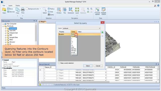
Task: Click the zoom in magnifier icon
Action: (88, 9)
